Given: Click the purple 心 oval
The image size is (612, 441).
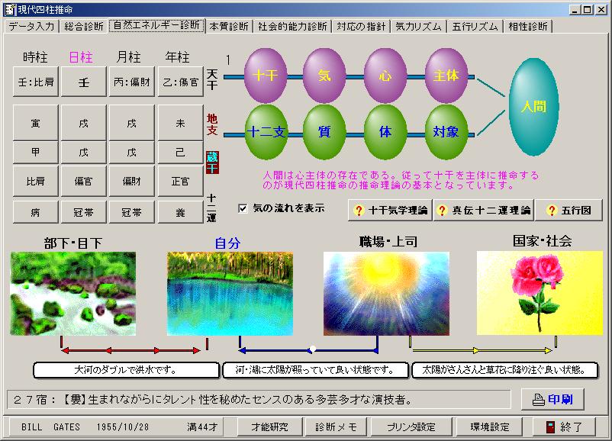Looking at the screenshot, I should (385, 76).
